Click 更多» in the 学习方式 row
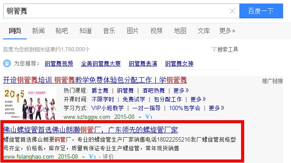Screen dimensions: 291x163 click(217, 108)
